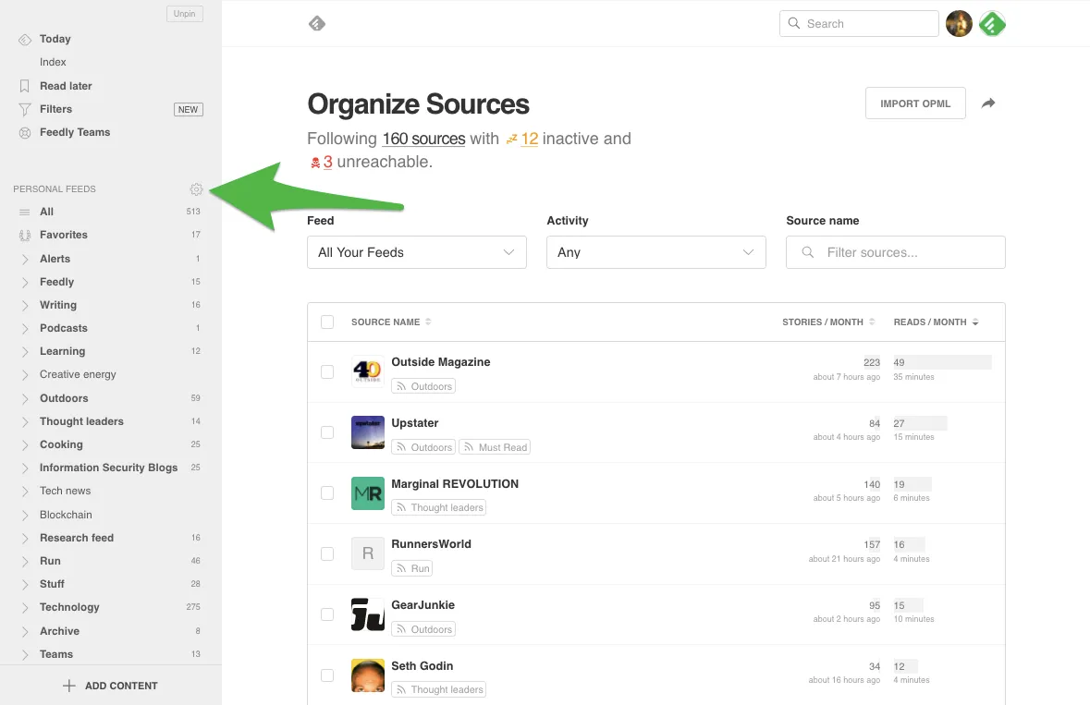
Task: Click the Today icon in sidebar
Action: (24, 40)
